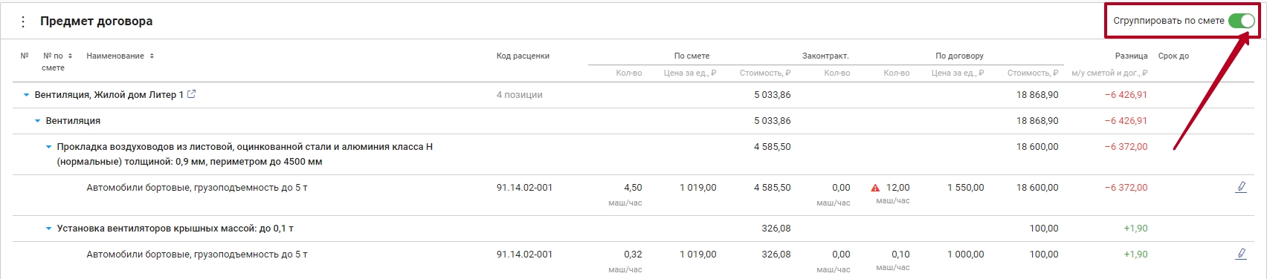The width and height of the screenshot is (1267, 279).
Task: Click the Срок до column header
Action: (1173, 56)
